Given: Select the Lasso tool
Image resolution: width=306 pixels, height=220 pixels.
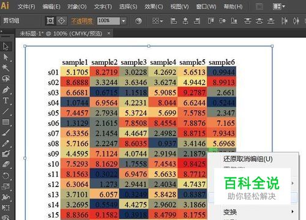Looking at the screenshot, I should click(6, 78).
